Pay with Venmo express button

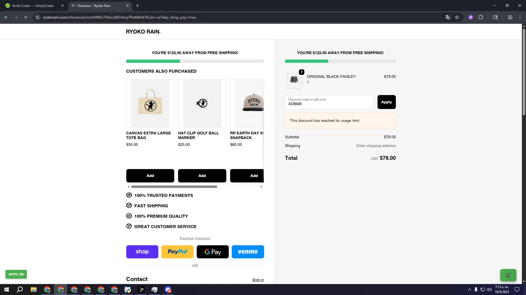click(248, 252)
